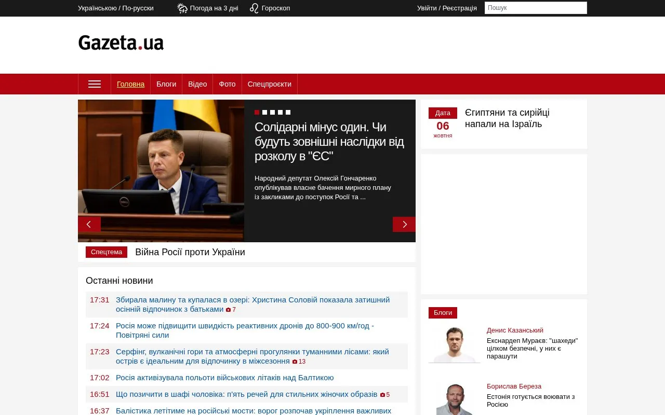Open Борислав Береза author photo

point(455,399)
